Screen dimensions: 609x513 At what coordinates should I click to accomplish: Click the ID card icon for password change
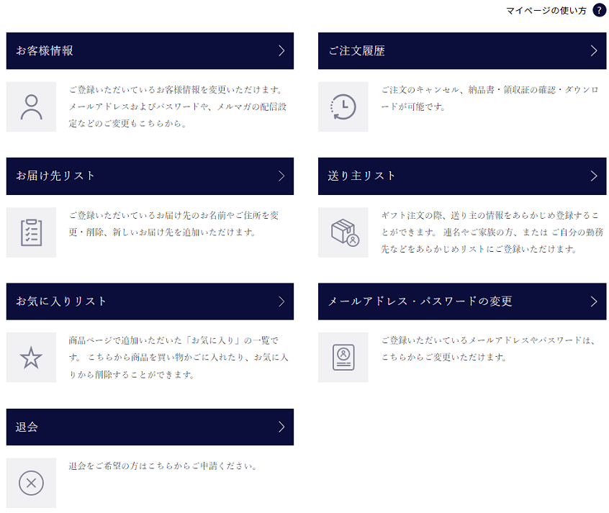click(x=343, y=358)
